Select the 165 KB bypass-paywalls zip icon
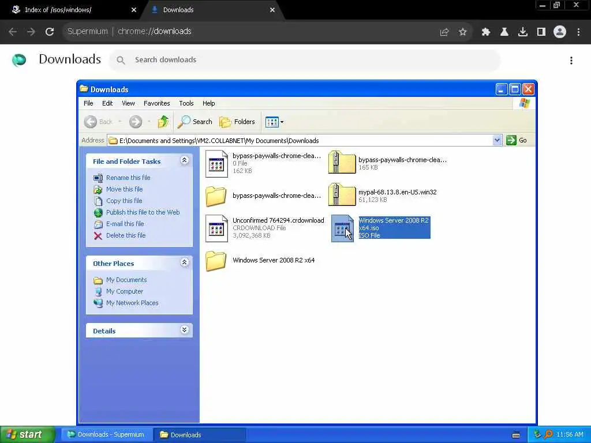Image resolution: width=591 pixels, height=443 pixels. [342, 162]
